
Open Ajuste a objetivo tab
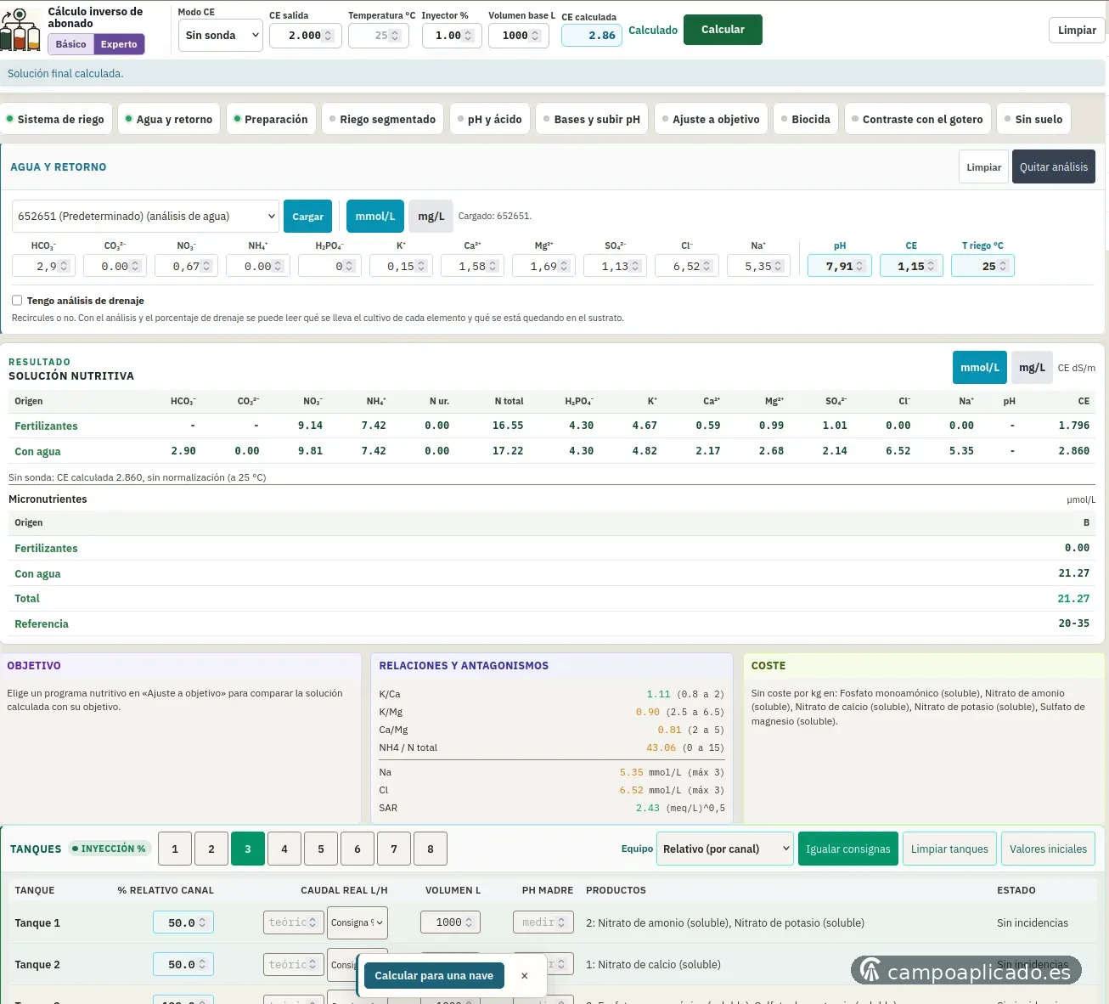(712, 119)
